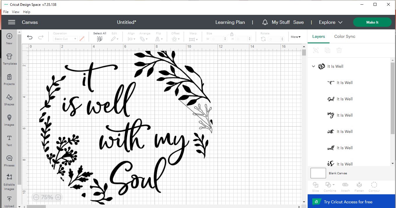The height and width of the screenshot is (208, 396).
Task: Toggle the size aspect ratio lock
Action: coord(232,34)
